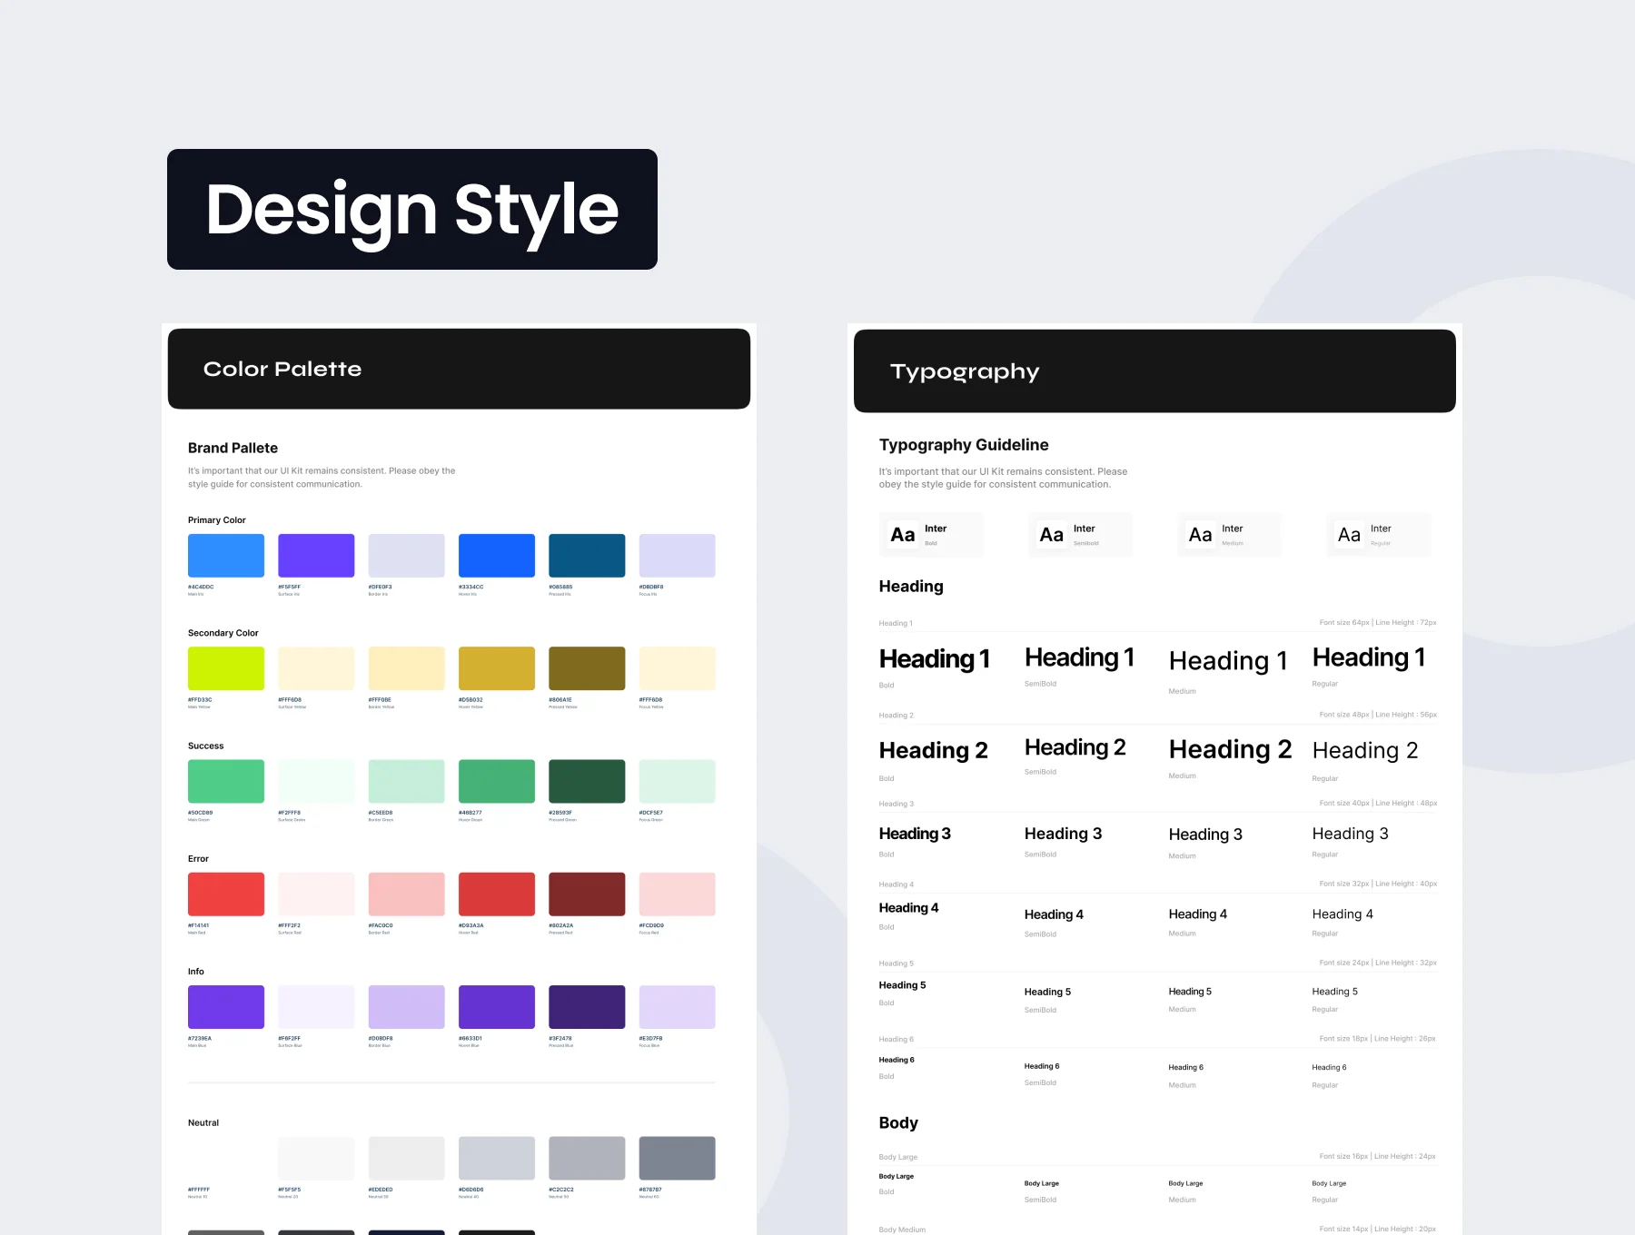1635x1235 pixels.
Task: Click the Brand Pallete heading
Action: click(233, 448)
